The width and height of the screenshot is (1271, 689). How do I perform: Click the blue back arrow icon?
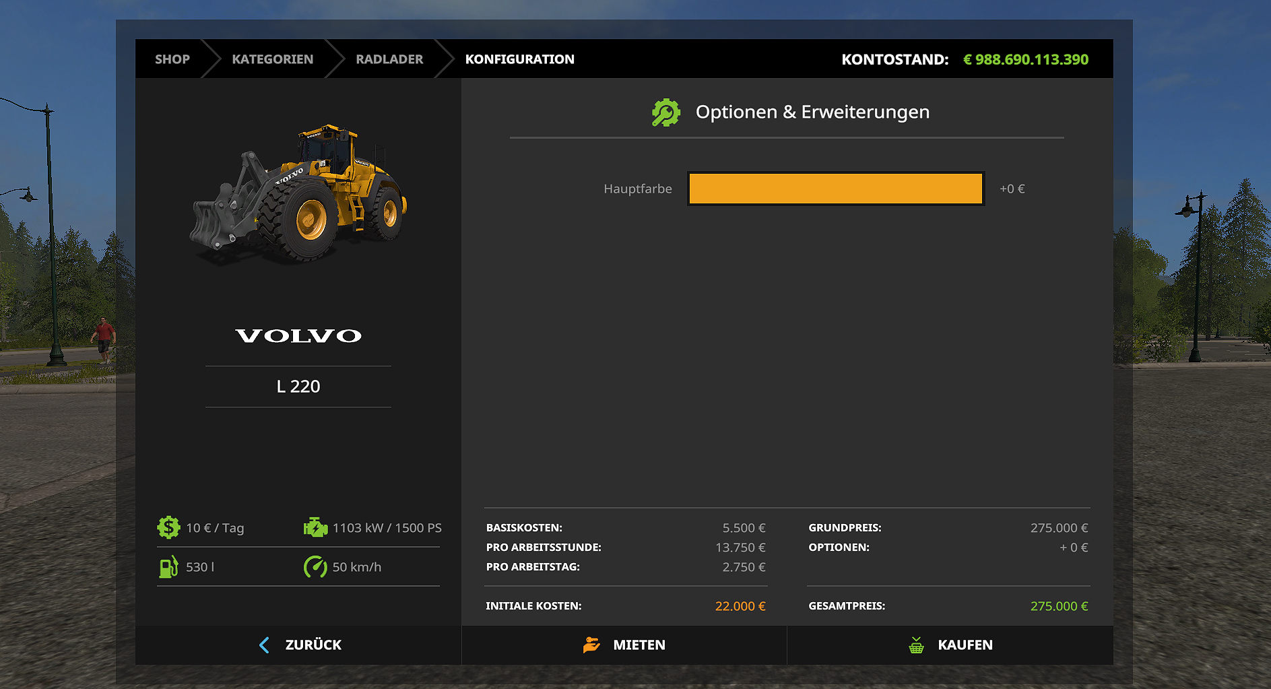point(264,645)
